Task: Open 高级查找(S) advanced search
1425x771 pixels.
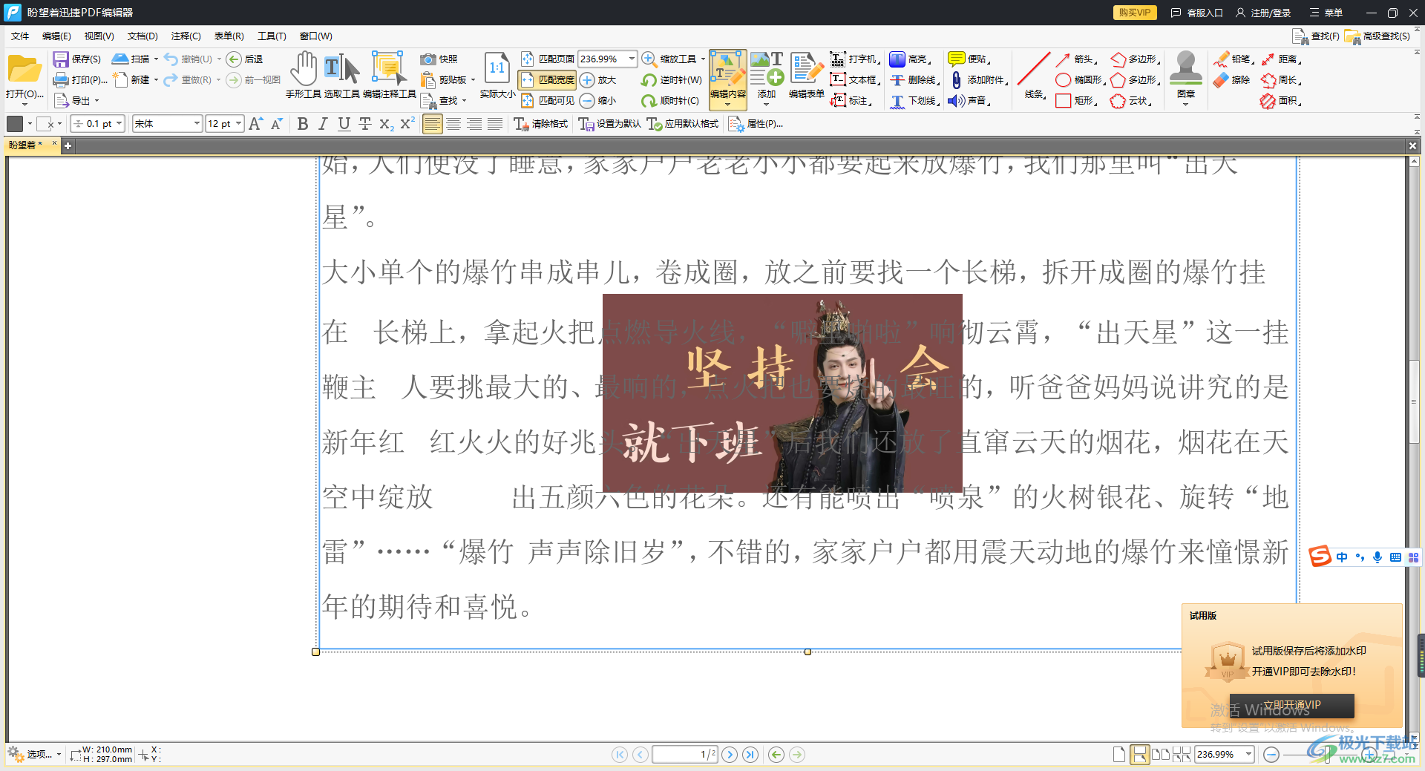Action: 1377,36
